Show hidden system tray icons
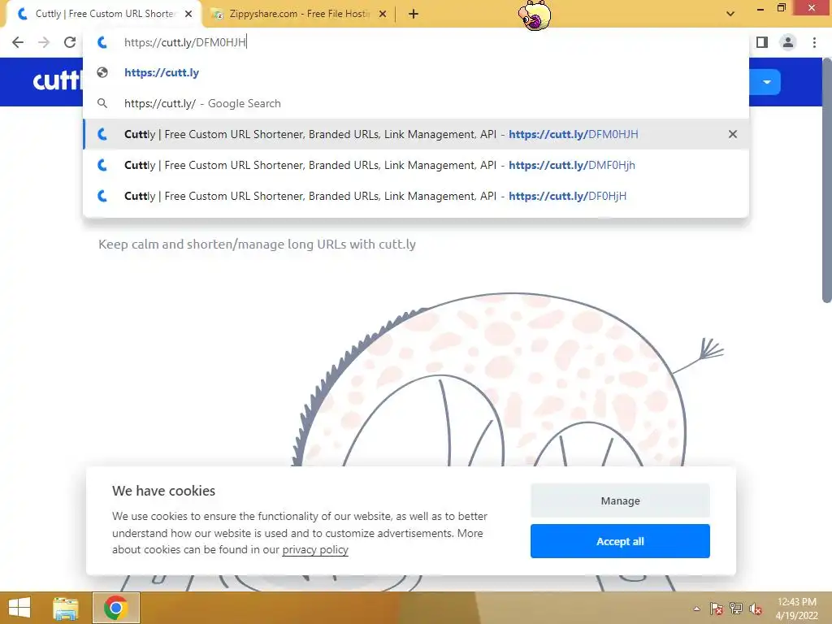 point(696,609)
